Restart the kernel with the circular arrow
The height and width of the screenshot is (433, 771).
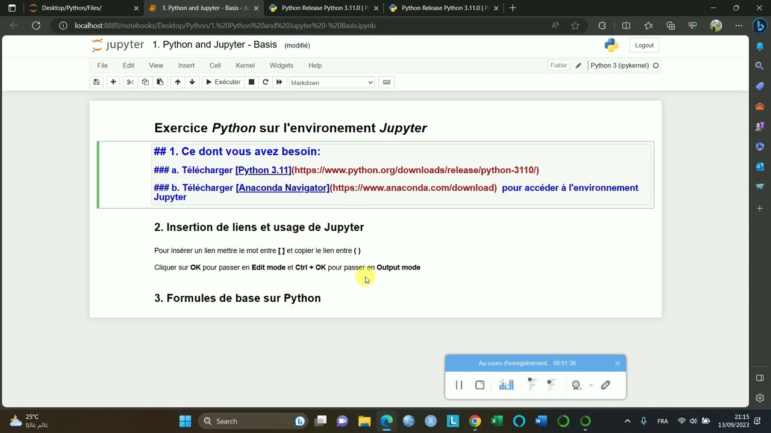(266, 82)
